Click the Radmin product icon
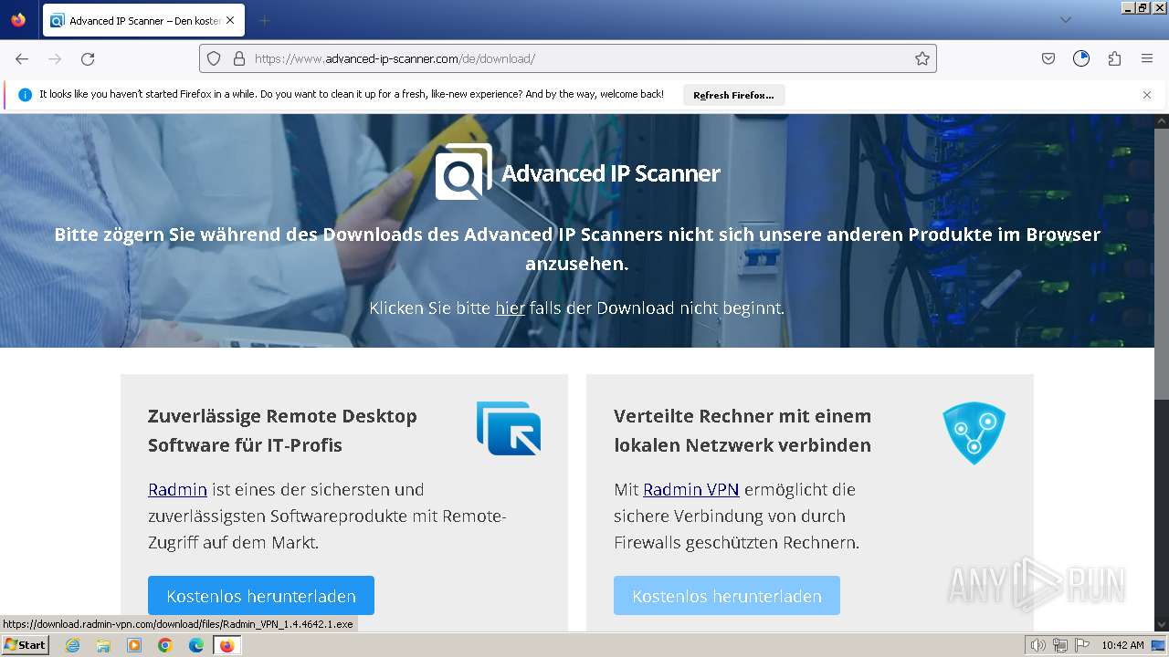Screen dimensions: 1169x657 click(x=509, y=428)
